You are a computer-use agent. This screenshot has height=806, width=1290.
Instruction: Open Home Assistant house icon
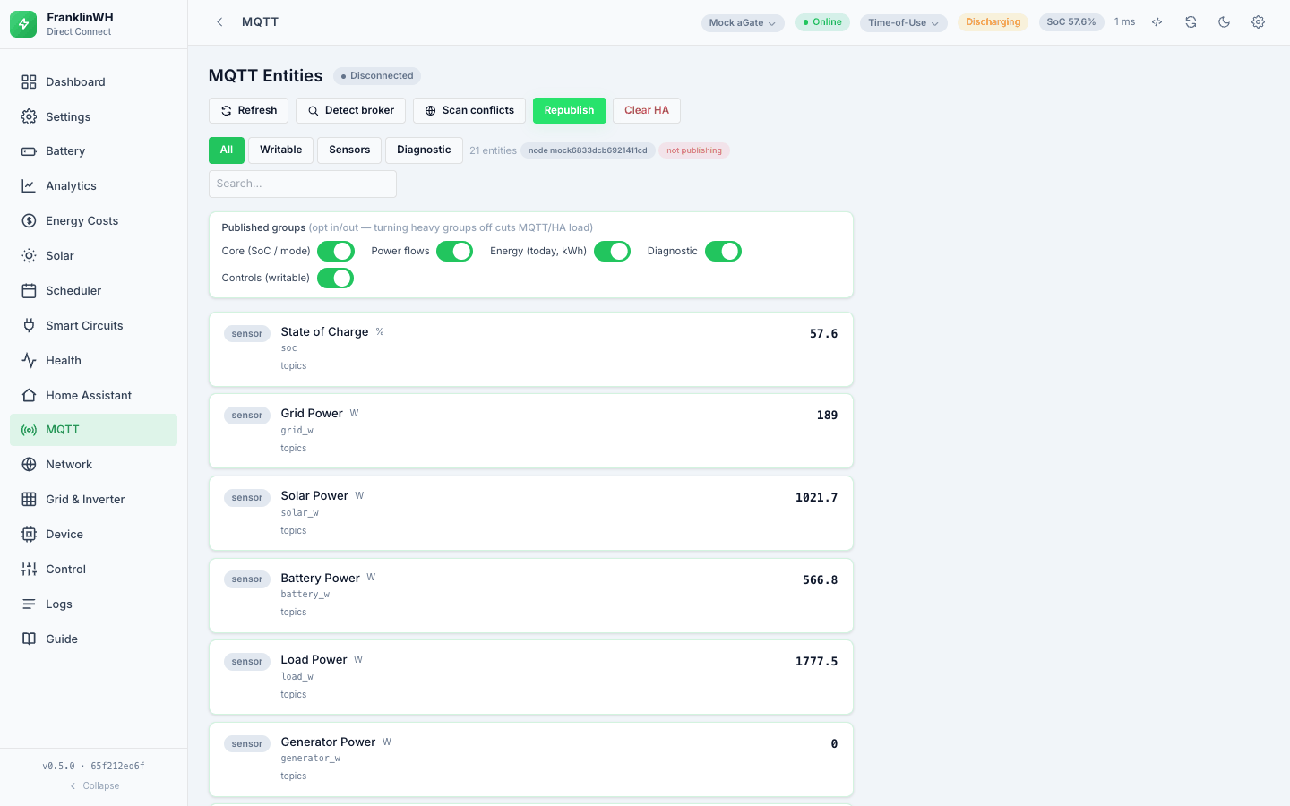[x=29, y=396]
